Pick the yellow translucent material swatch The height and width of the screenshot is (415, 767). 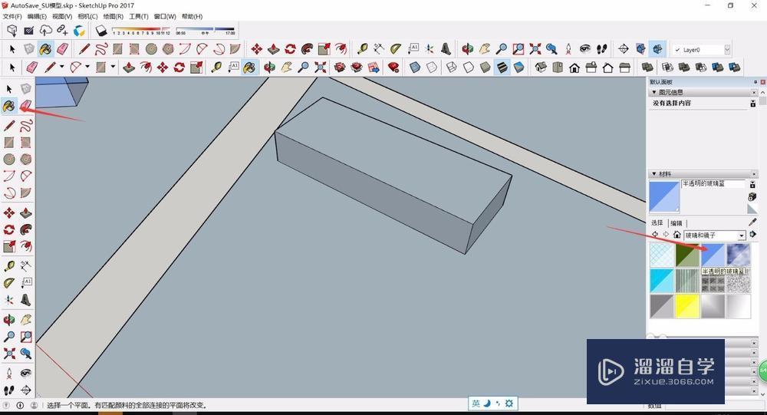(x=687, y=306)
